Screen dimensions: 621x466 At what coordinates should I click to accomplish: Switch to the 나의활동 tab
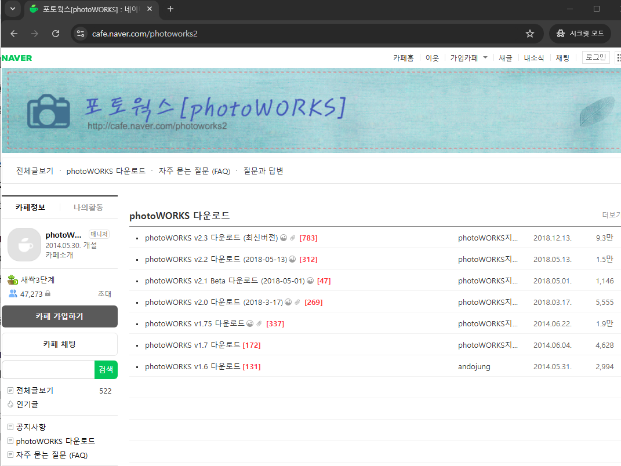tap(88, 207)
